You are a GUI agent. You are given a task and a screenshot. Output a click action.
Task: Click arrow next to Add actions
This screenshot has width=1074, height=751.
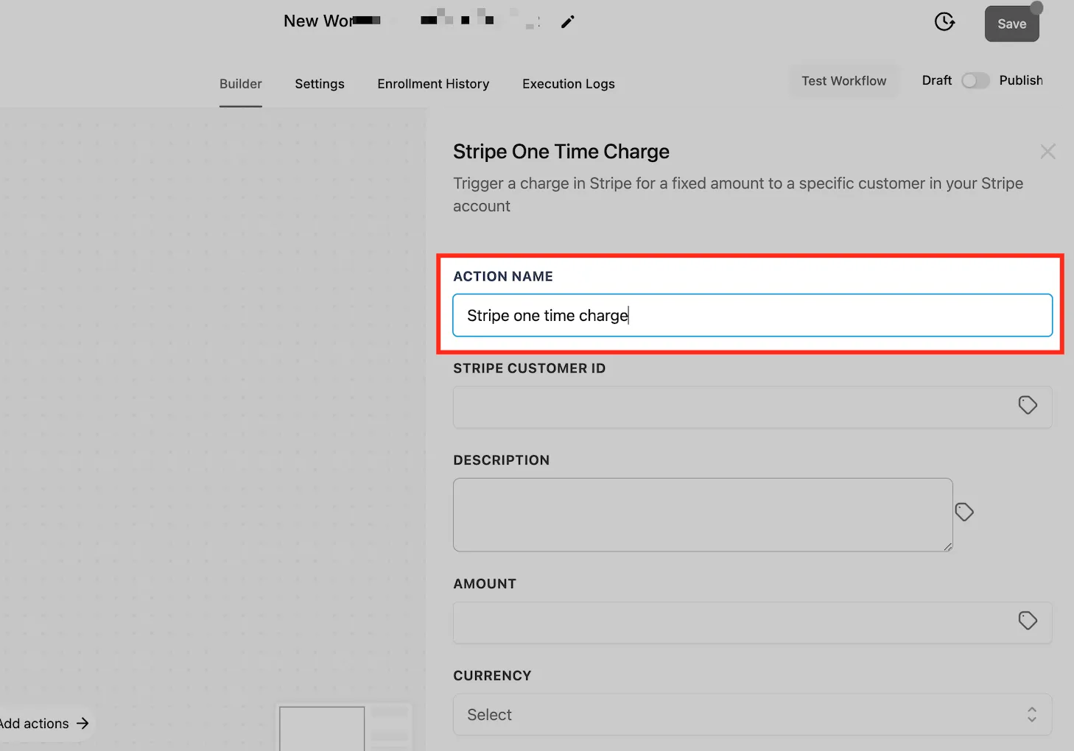pos(83,724)
